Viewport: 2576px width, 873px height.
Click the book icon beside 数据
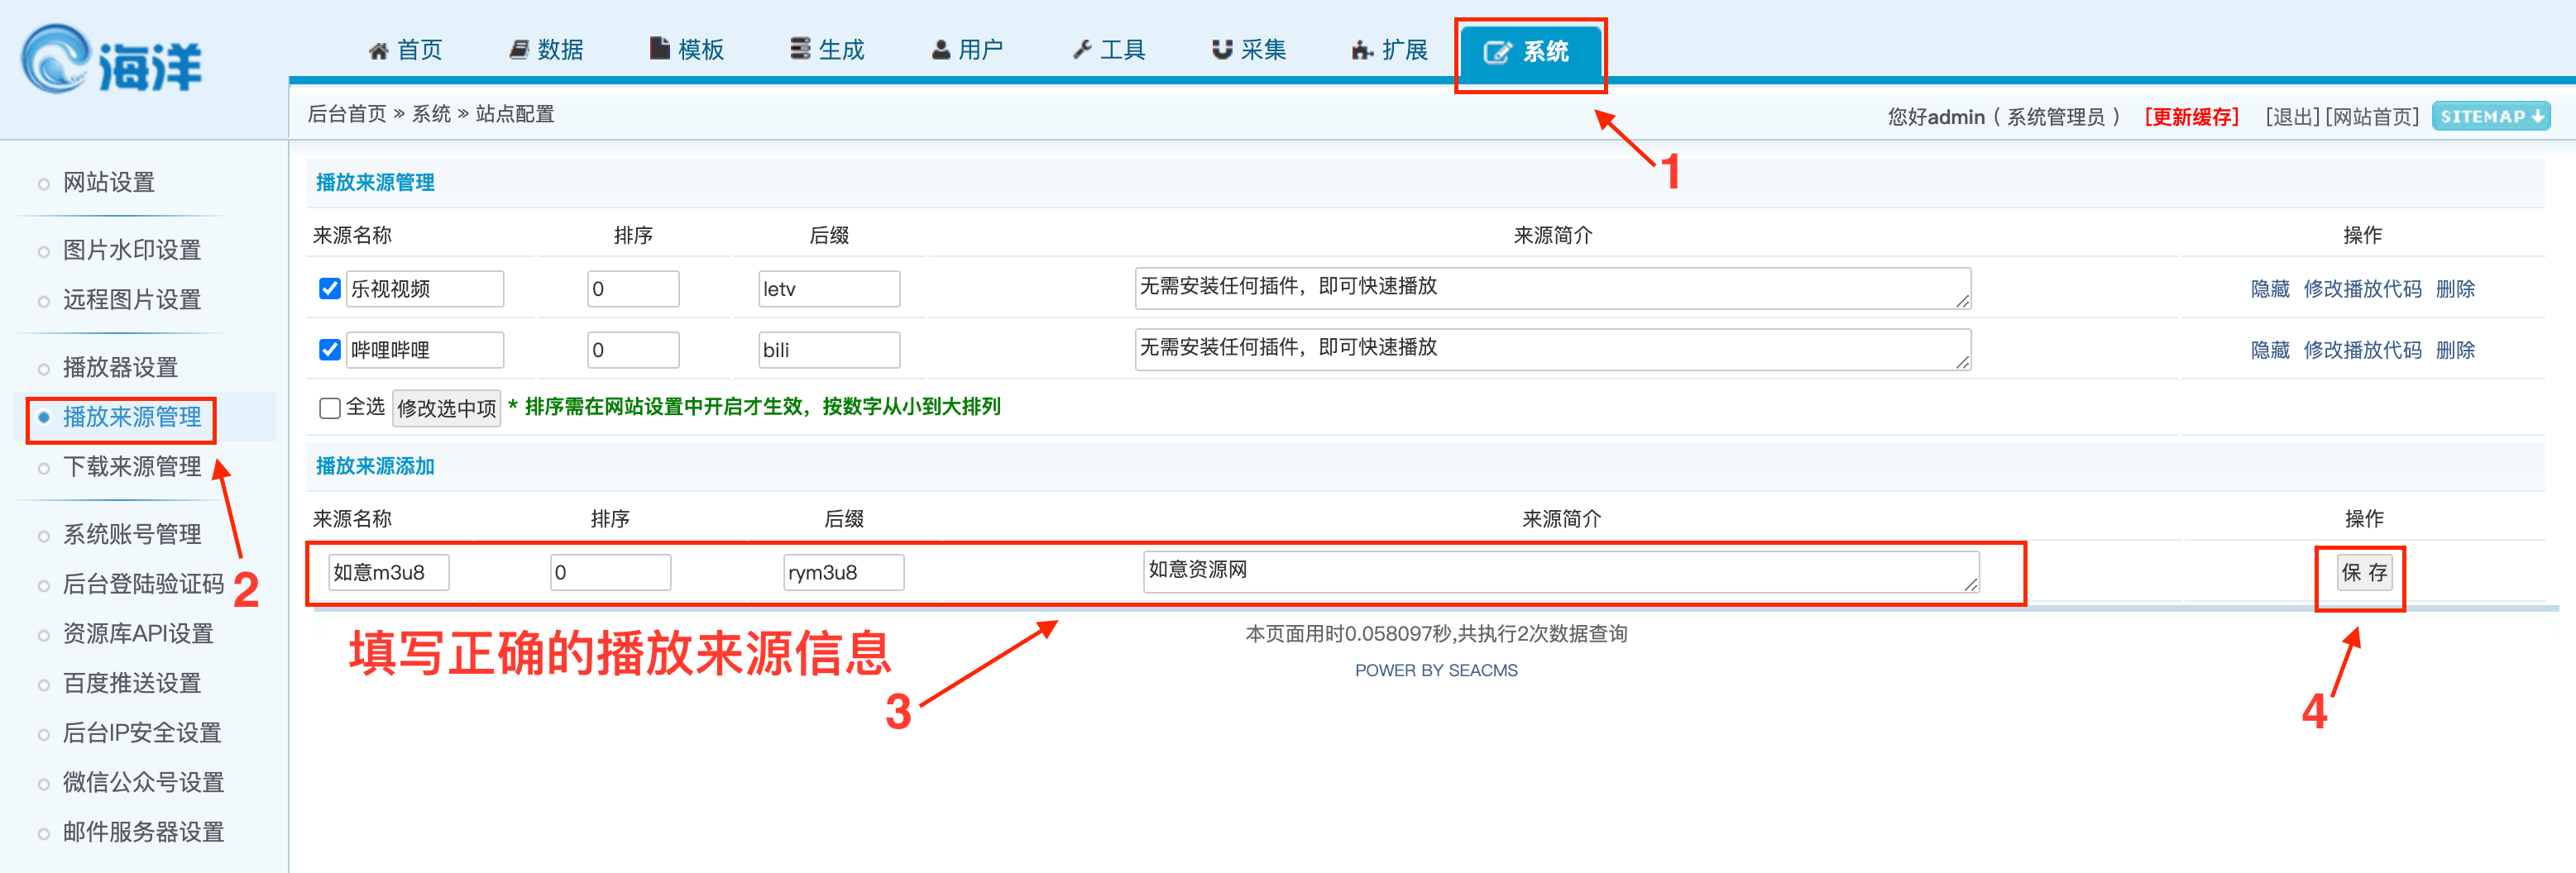pyautogui.click(x=519, y=50)
